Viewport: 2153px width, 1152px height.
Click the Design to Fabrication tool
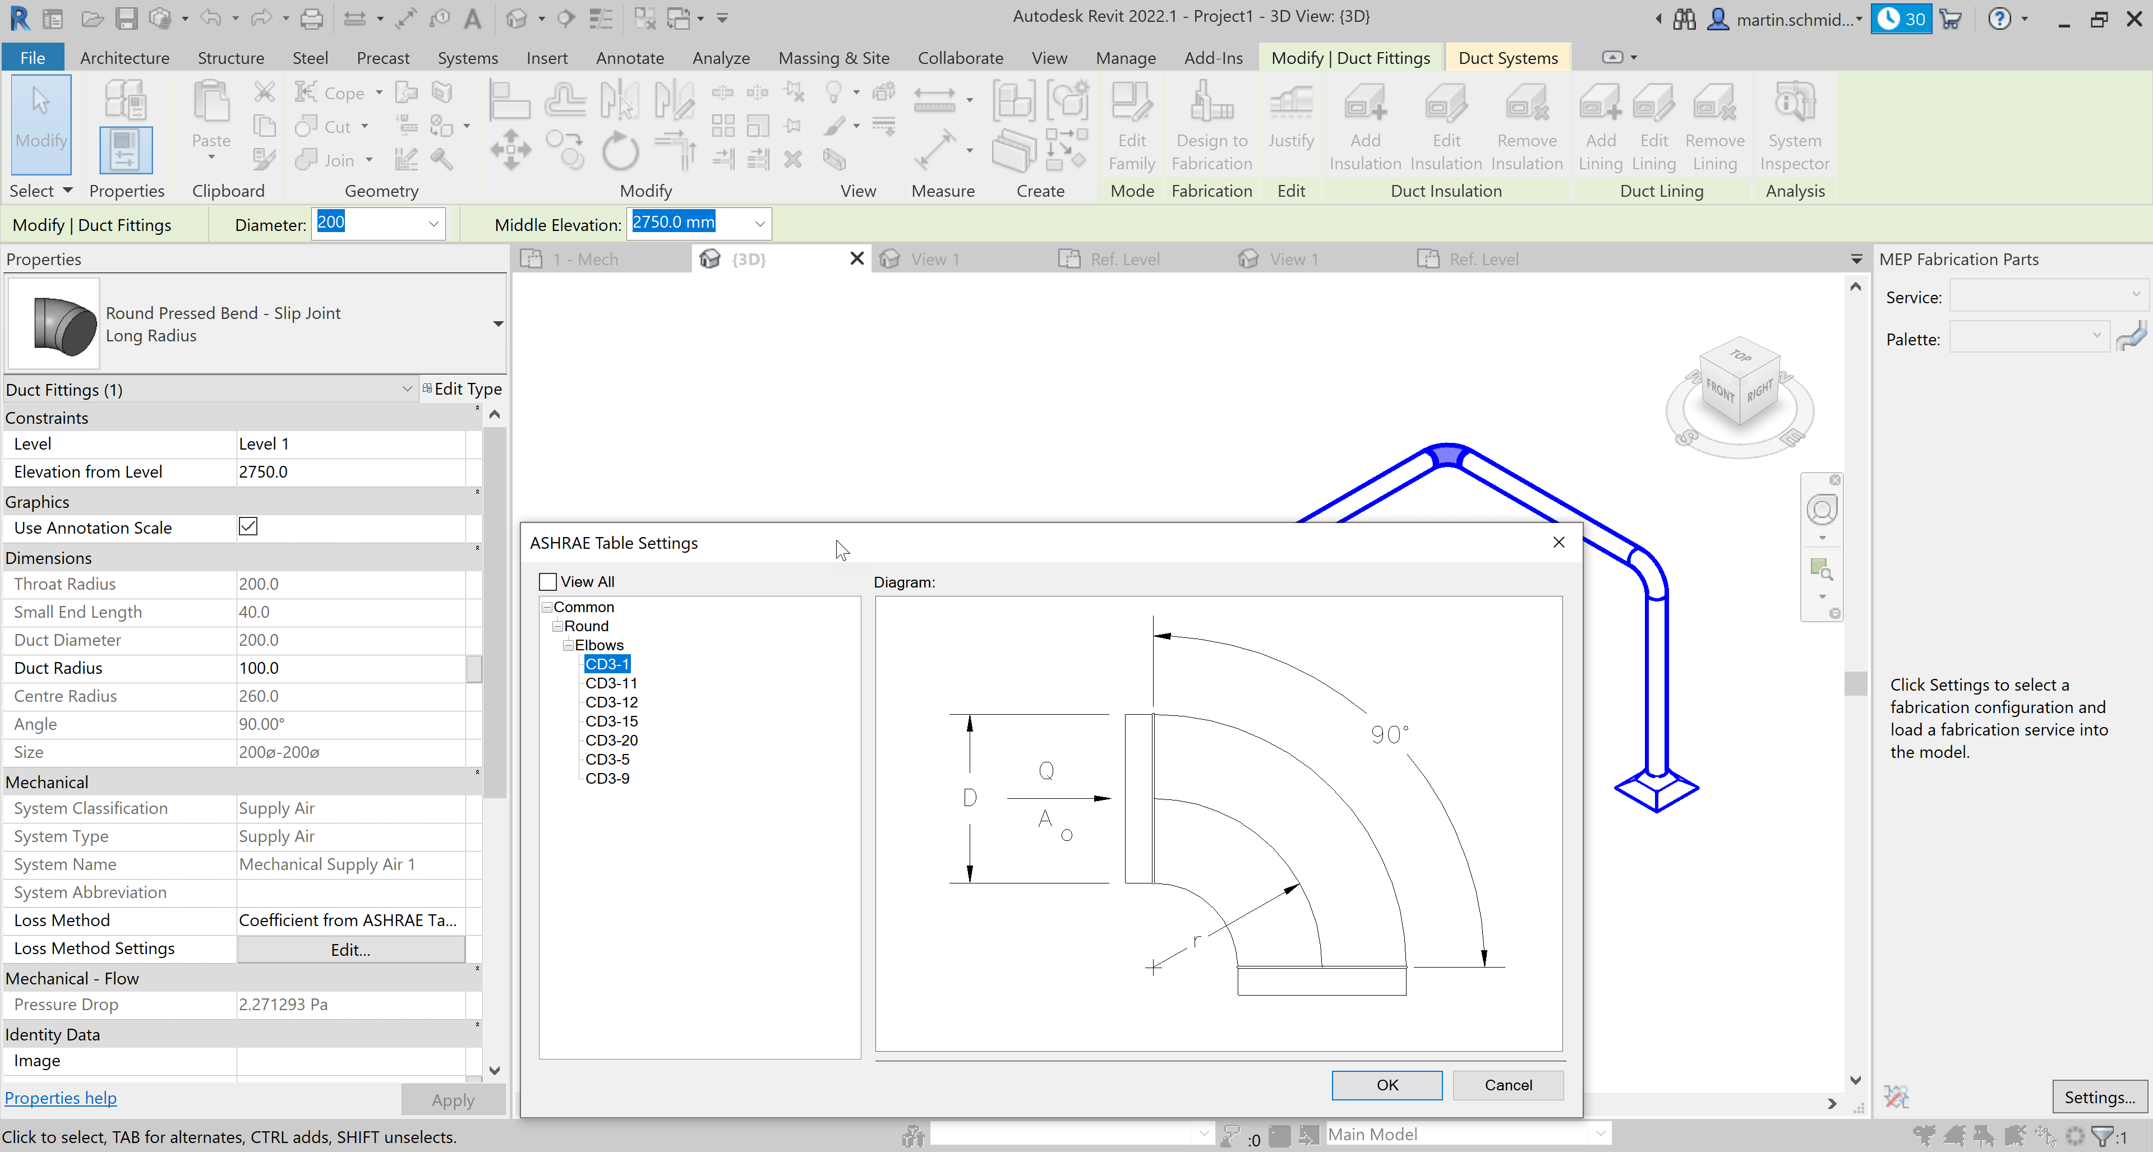[x=1211, y=126]
